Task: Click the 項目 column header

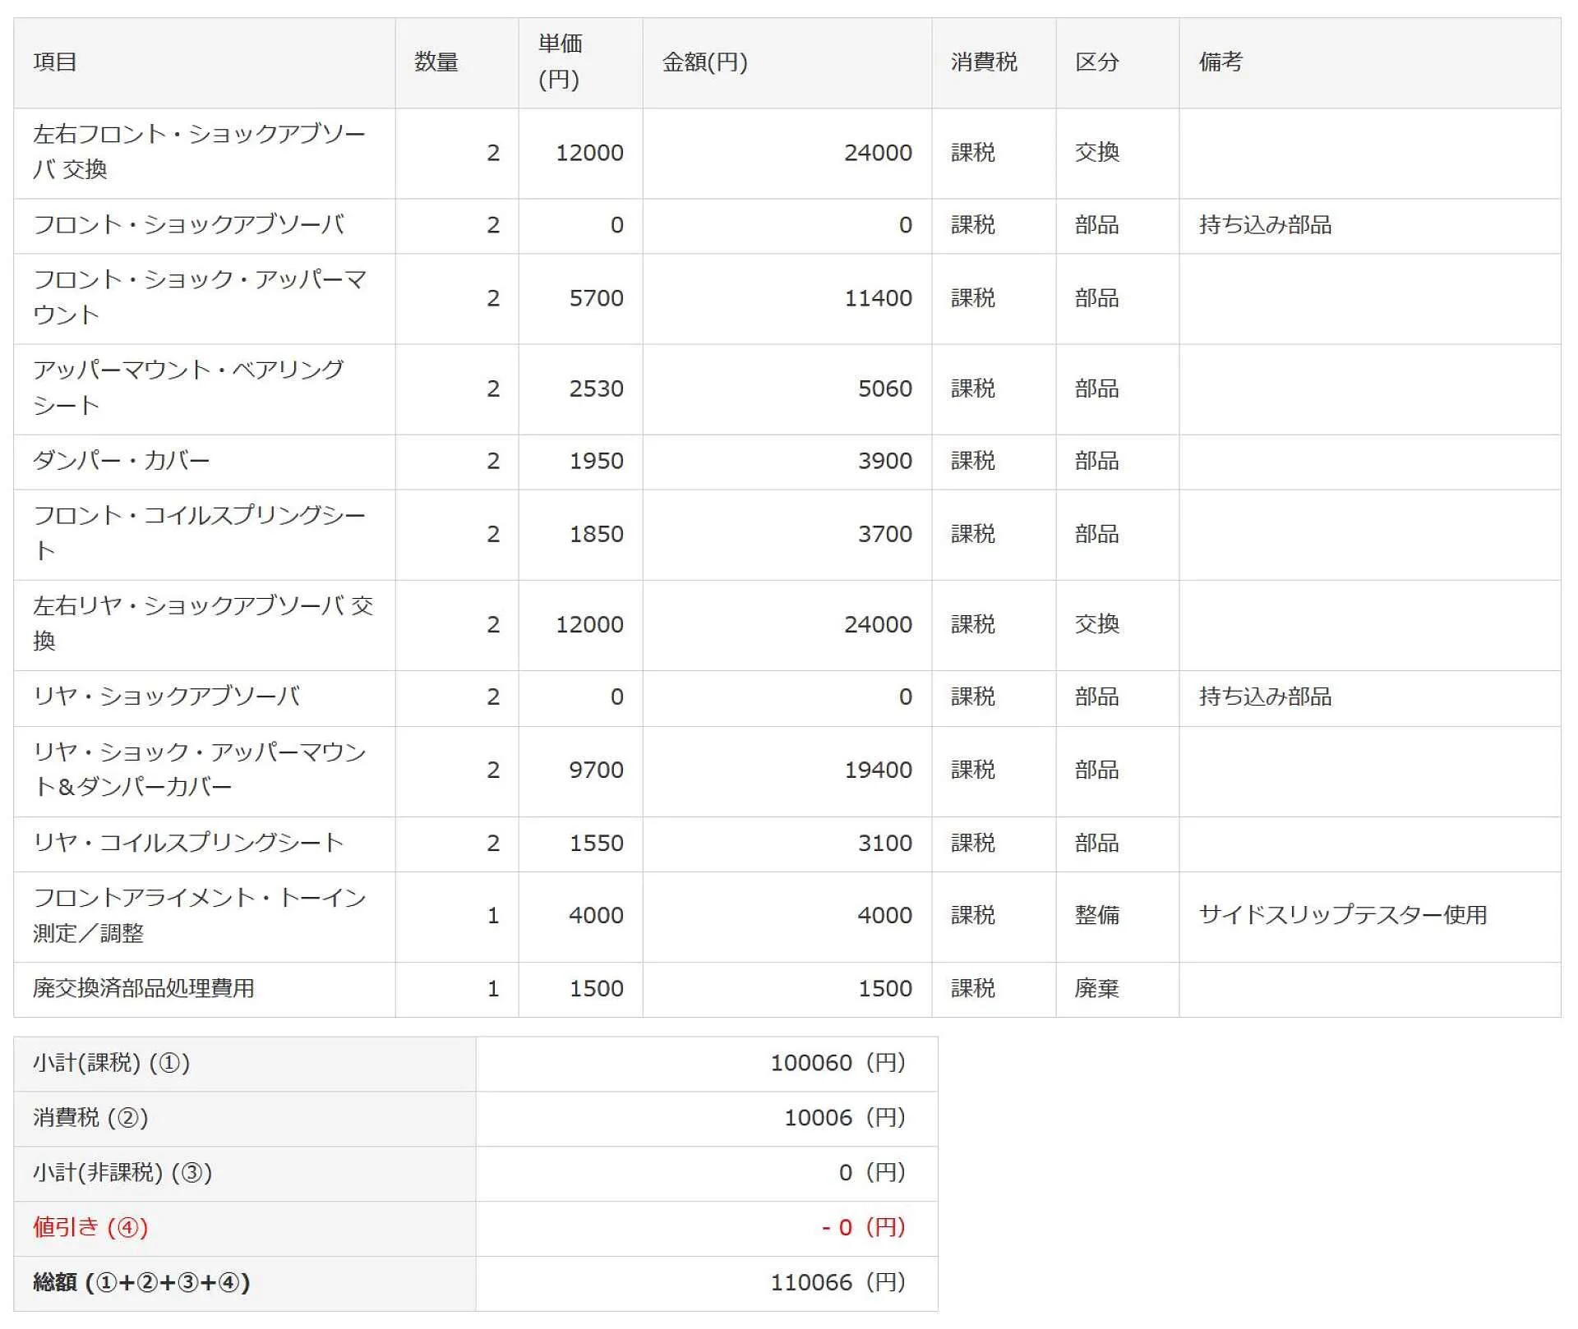Action: pos(55,62)
